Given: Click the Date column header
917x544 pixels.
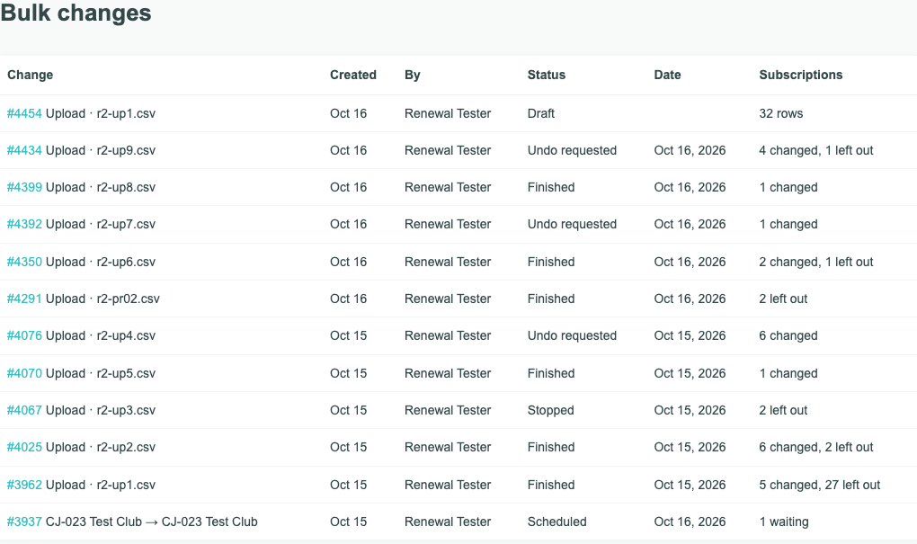Looking at the screenshot, I should pyautogui.click(x=667, y=75).
